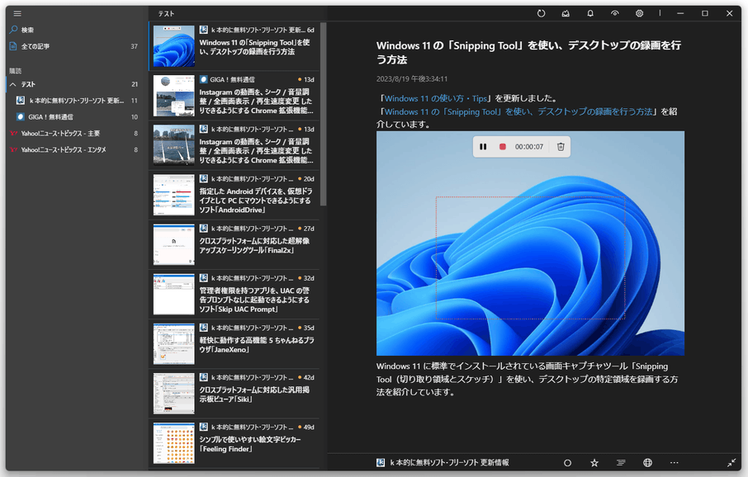Click the large Windows 11 wallpaper image
This screenshot has width=748, height=477.
[530, 243]
